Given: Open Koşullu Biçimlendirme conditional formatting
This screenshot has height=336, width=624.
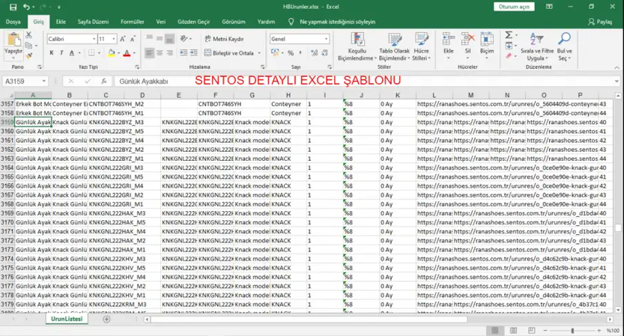Looking at the screenshot, I should [357, 46].
